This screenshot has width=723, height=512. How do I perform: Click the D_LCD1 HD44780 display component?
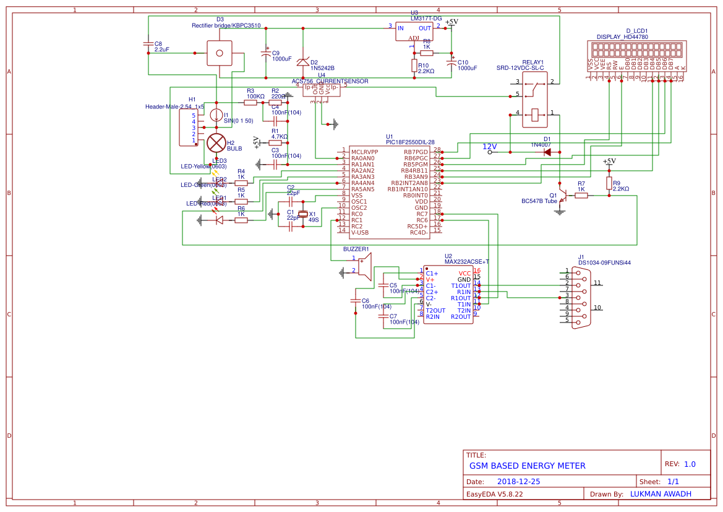[x=637, y=56]
